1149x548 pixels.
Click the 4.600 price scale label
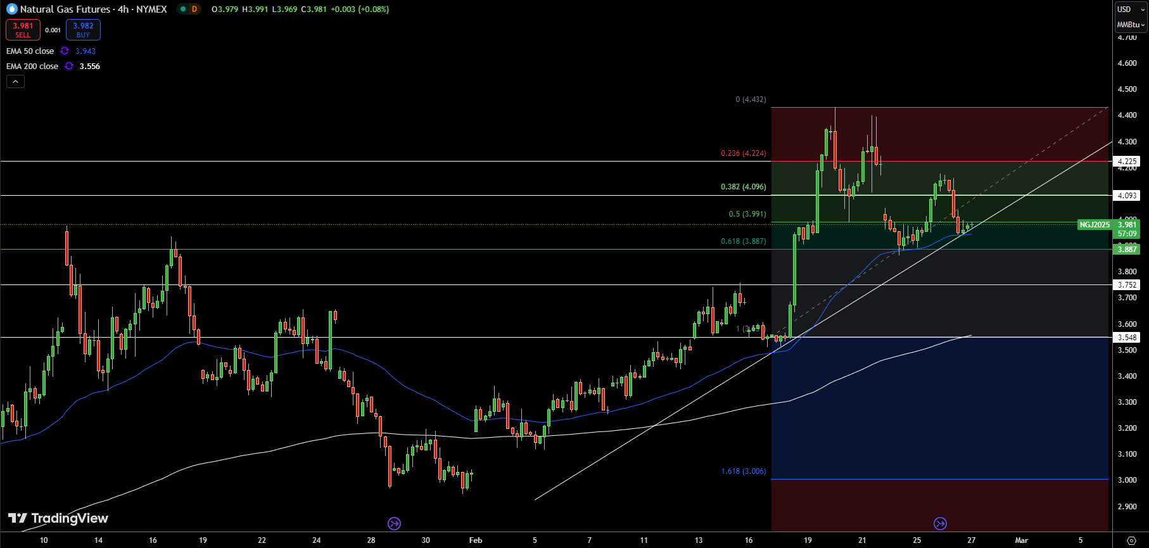pyautogui.click(x=1127, y=63)
